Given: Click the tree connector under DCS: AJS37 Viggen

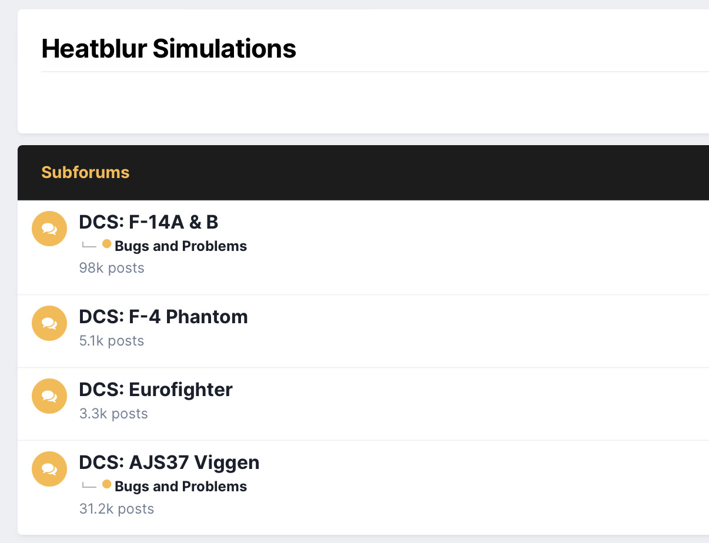Looking at the screenshot, I should 89,485.
